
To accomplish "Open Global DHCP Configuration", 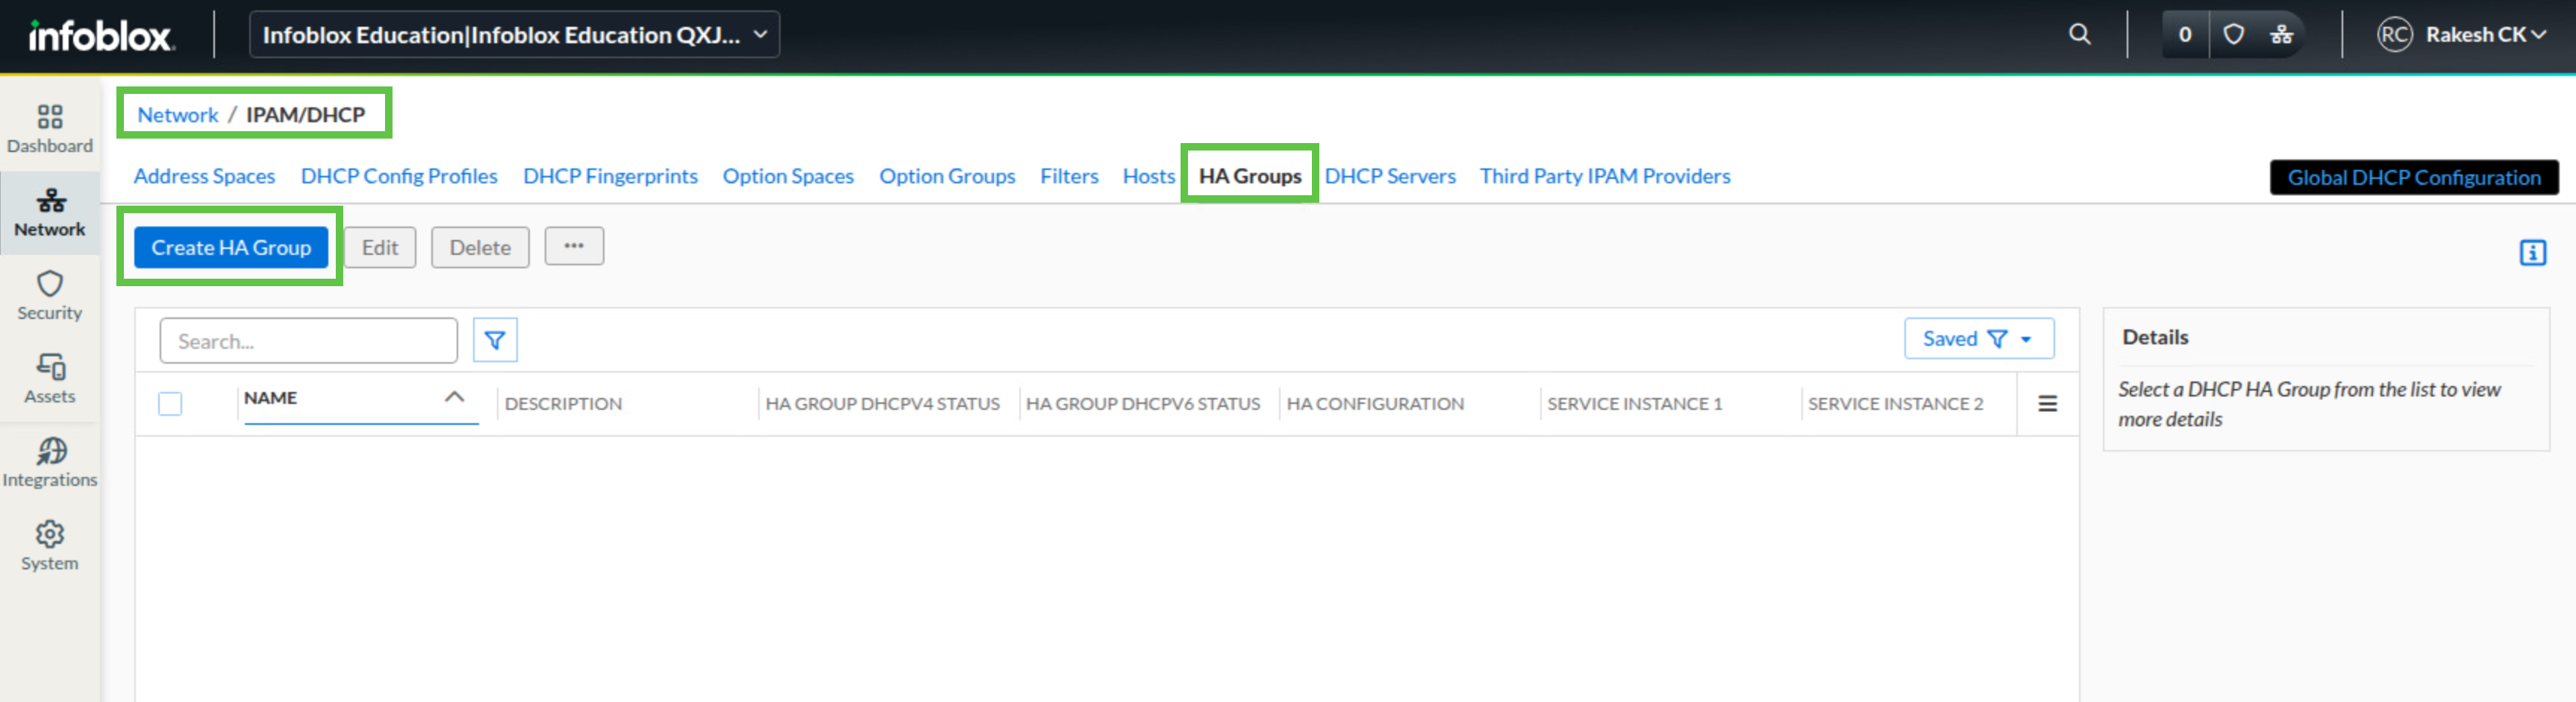I will pos(2414,178).
